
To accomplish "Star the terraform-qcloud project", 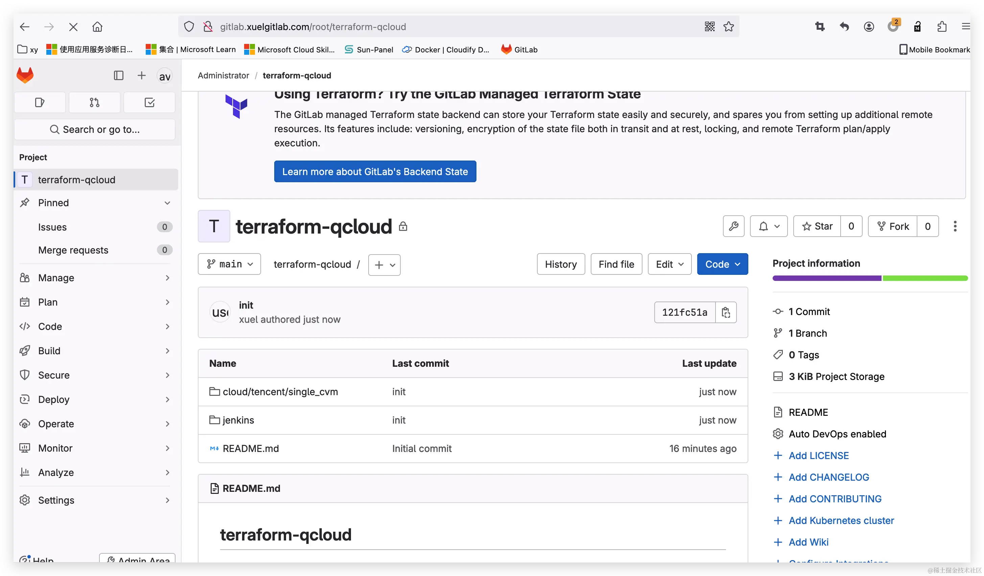I will click(817, 226).
